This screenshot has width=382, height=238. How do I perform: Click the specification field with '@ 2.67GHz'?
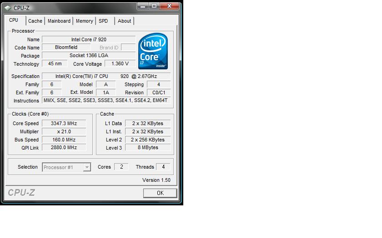coord(106,76)
